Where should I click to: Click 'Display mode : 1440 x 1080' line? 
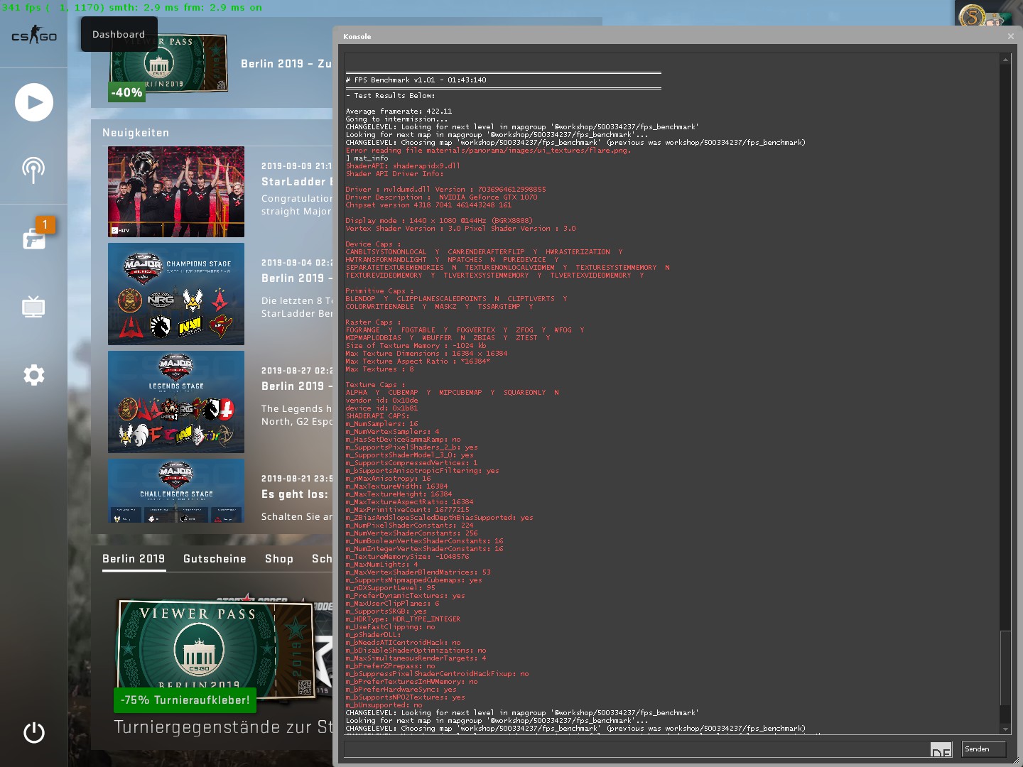(x=439, y=221)
